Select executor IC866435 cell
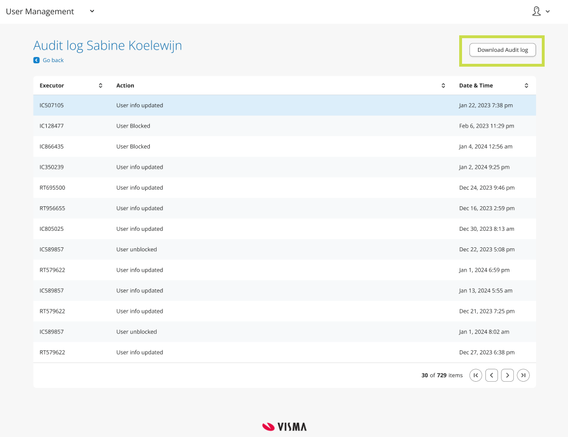 [51, 147]
